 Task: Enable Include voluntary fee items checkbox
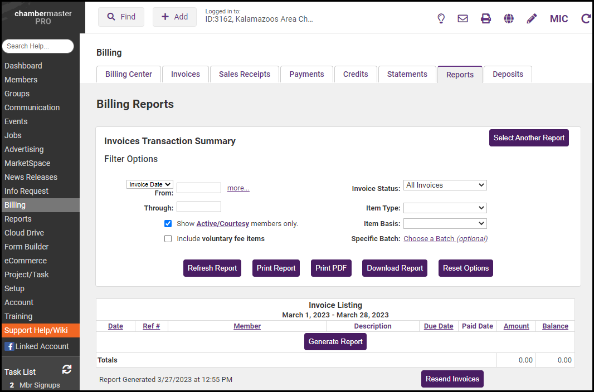pos(168,239)
